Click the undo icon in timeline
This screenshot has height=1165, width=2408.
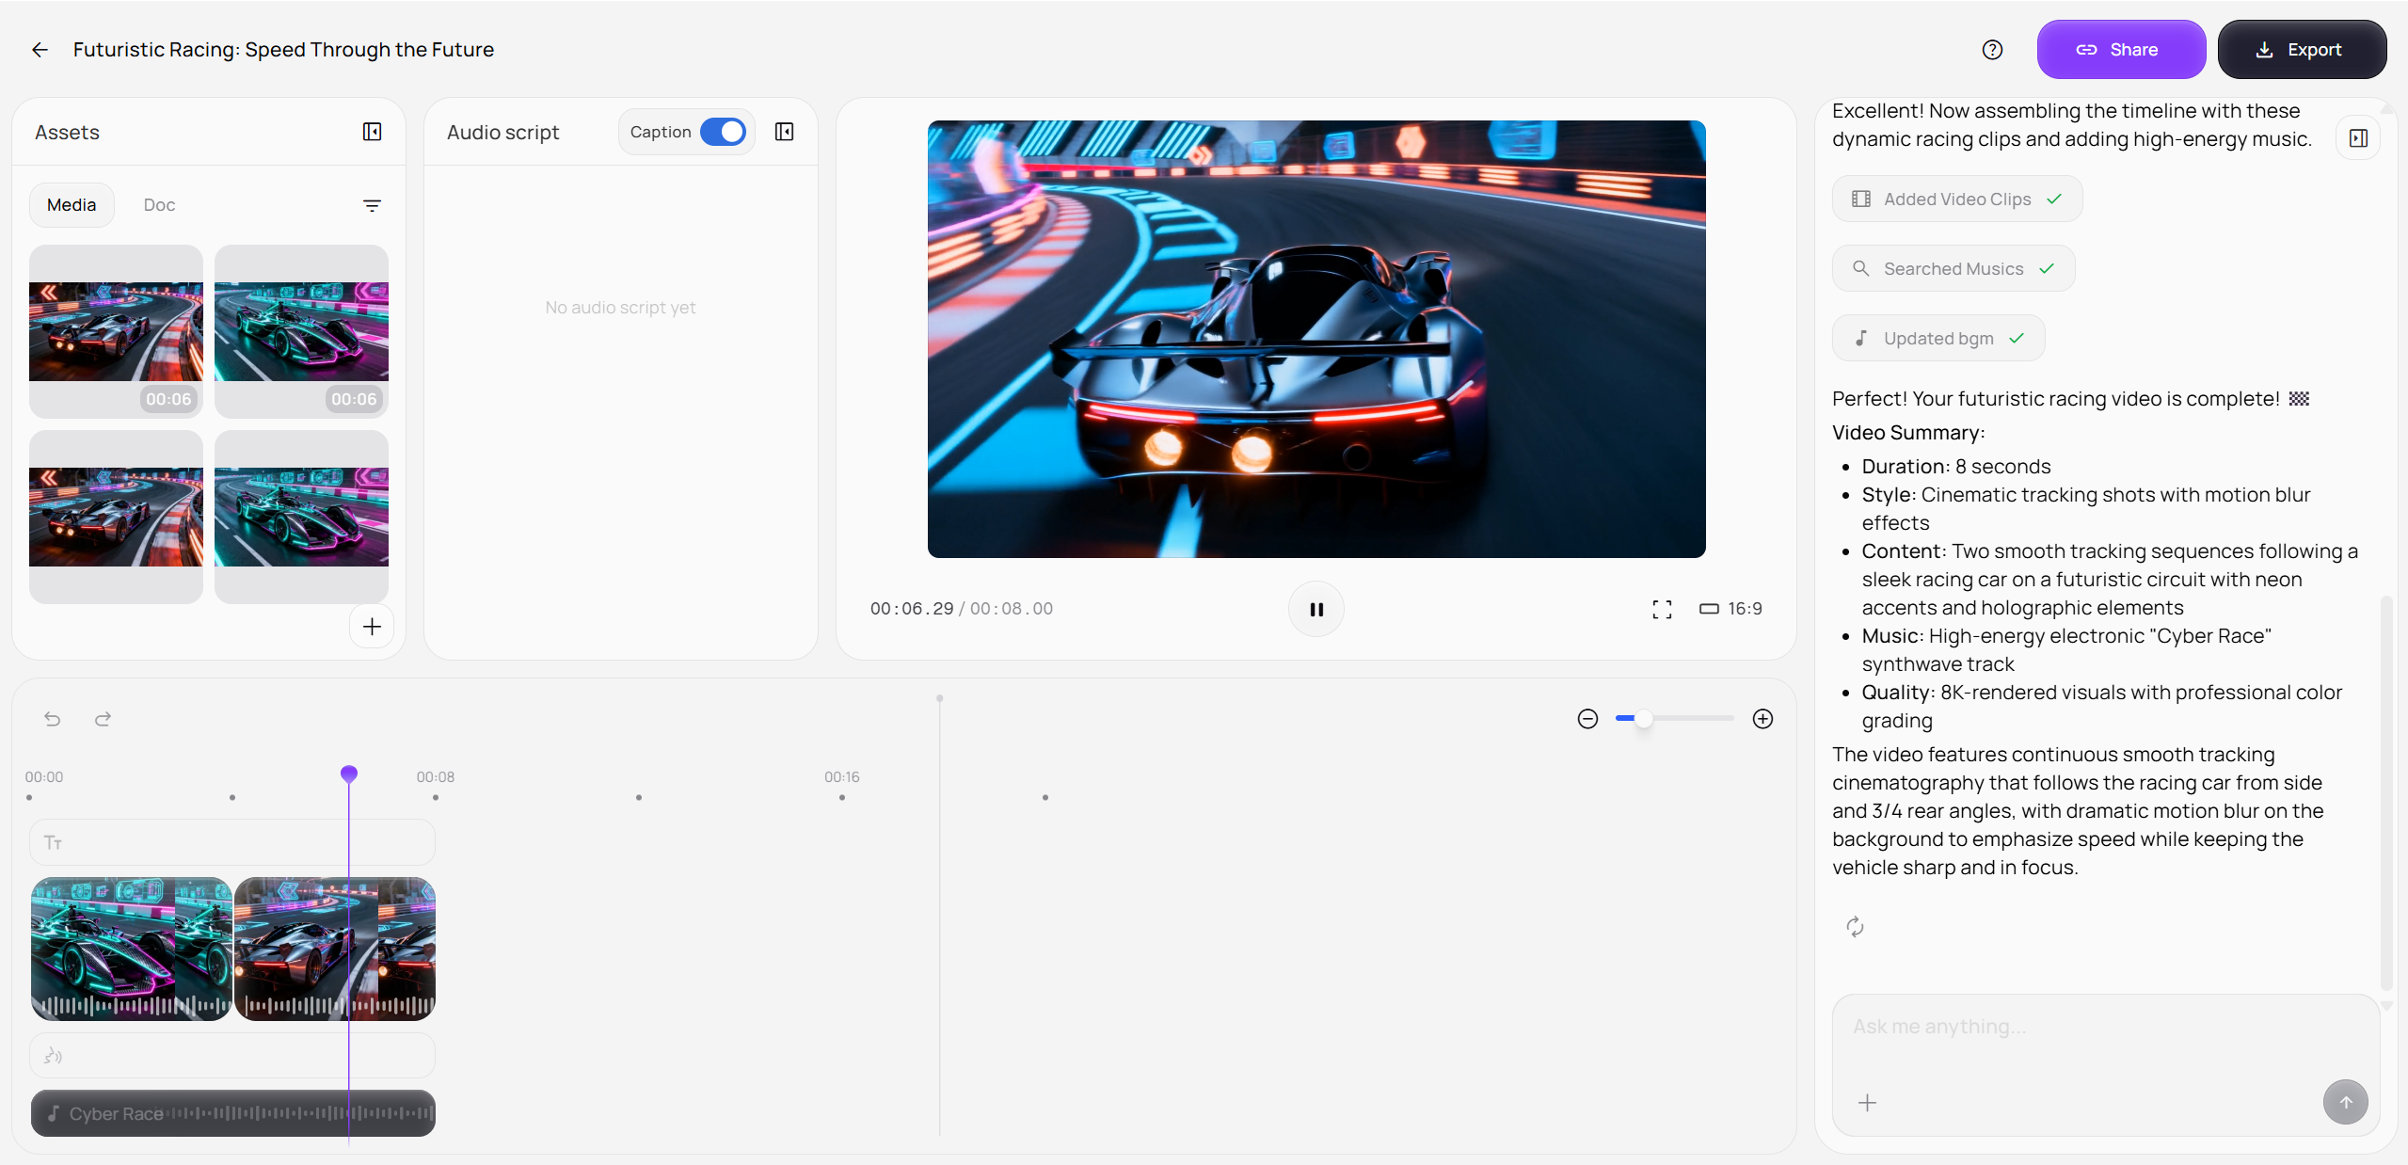53,719
